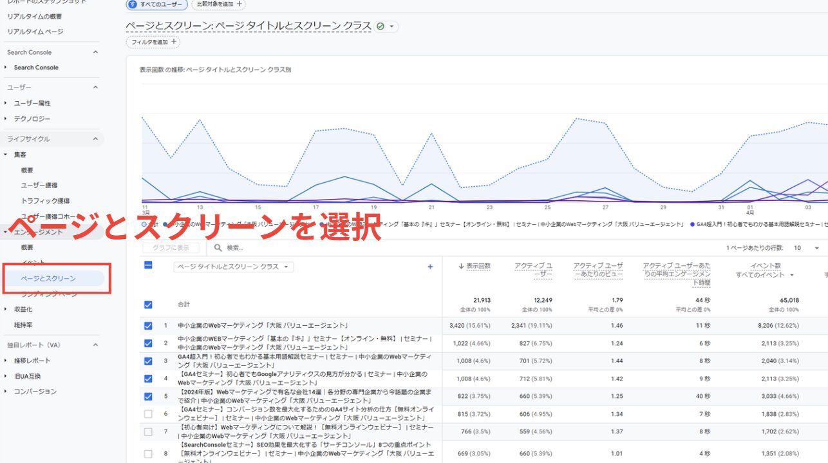Image resolution: width=828 pixels, height=463 pixels.
Task: Check row 8 【SearchConsoleセミナー】 checkbox
Action: [x=148, y=453]
